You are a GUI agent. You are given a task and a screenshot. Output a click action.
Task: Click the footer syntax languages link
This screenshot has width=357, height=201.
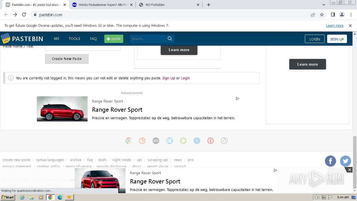(x=50, y=160)
